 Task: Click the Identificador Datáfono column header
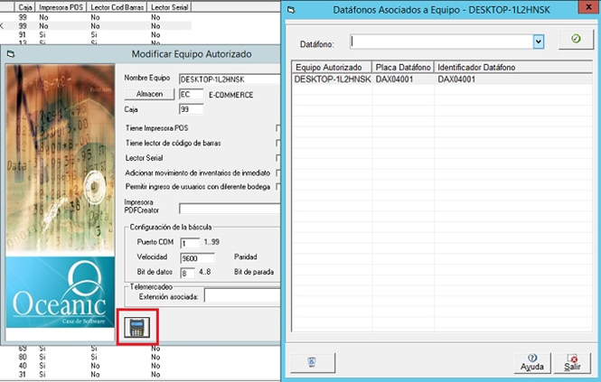(476, 68)
